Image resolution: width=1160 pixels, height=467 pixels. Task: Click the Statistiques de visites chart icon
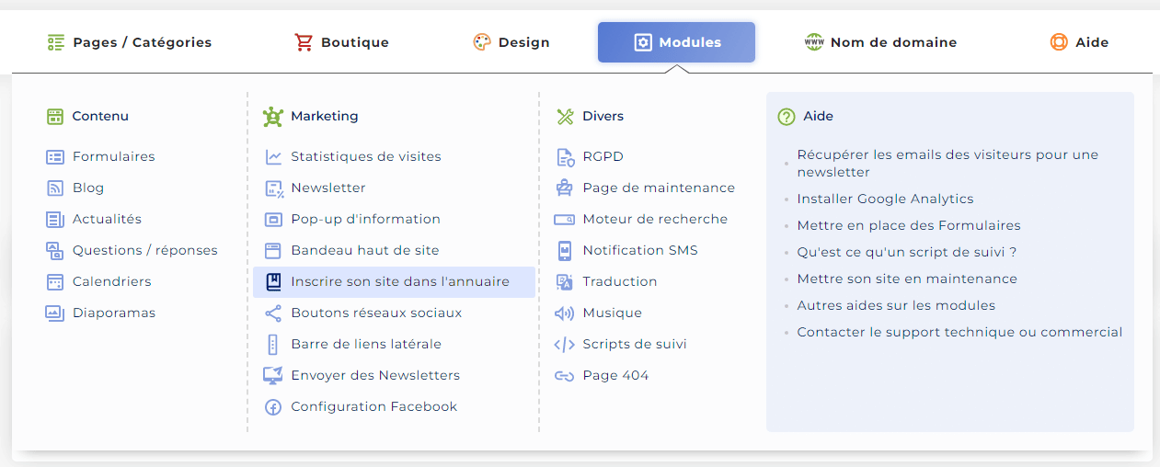[x=273, y=157]
